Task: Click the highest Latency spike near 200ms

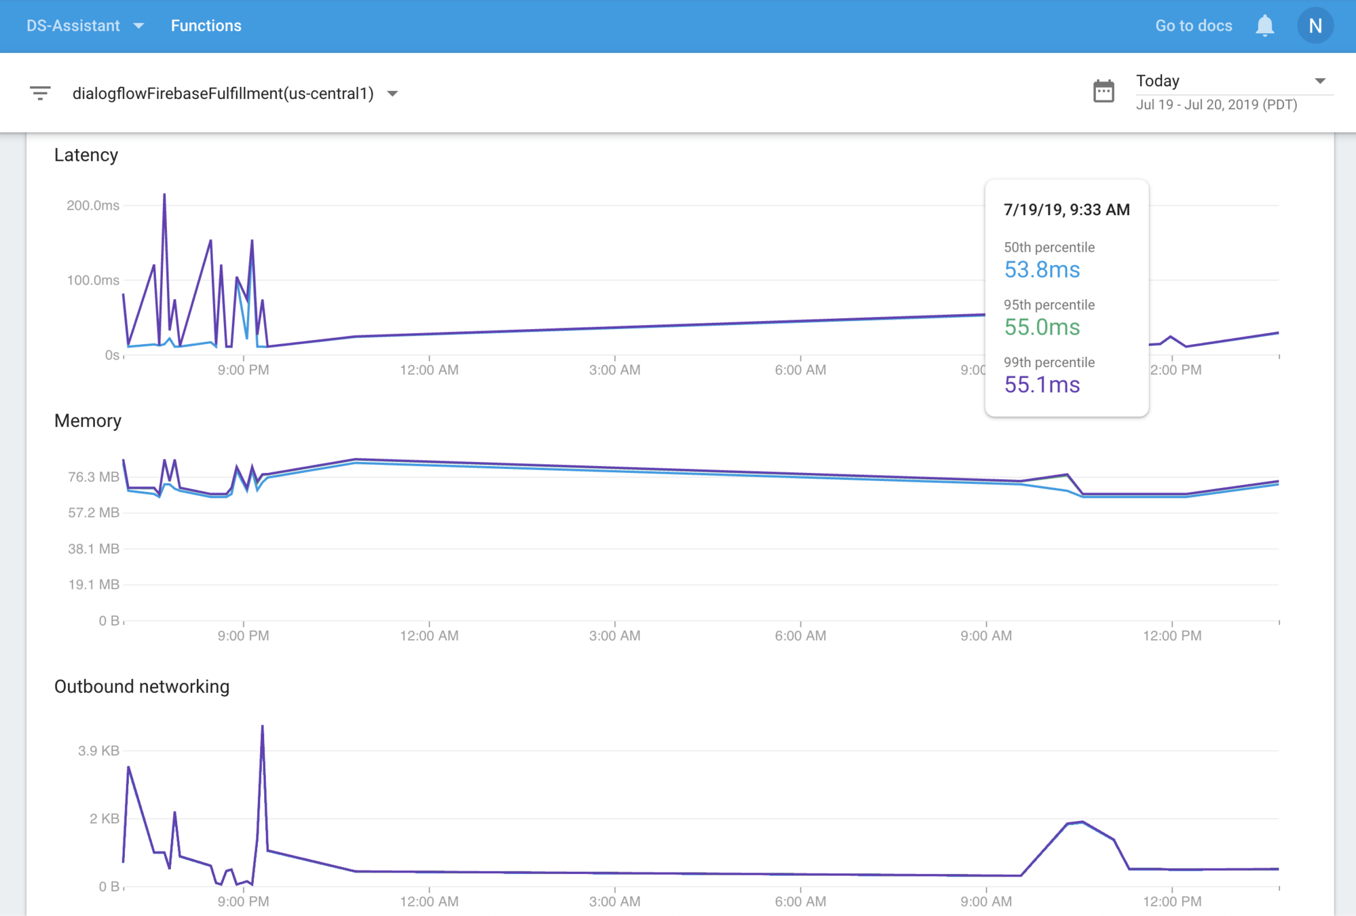Action: (164, 195)
